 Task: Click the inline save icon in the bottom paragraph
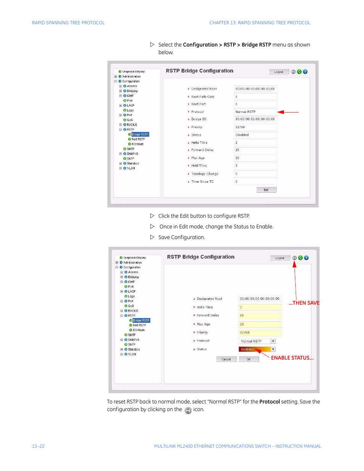[188, 410]
